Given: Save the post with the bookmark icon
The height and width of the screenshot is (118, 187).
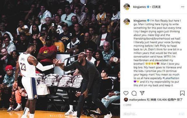Looking at the screenshot, I should coord(182,93).
